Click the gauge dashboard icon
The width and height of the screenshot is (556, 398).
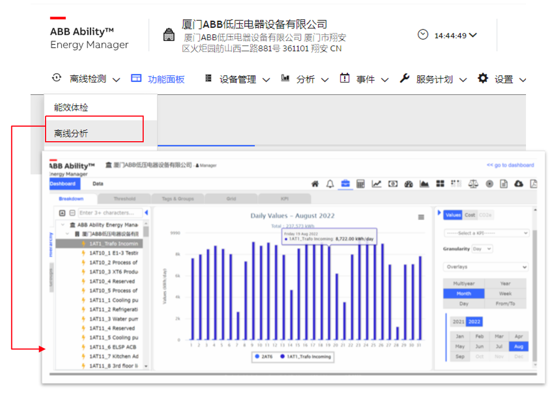pyautogui.click(x=409, y=184)
